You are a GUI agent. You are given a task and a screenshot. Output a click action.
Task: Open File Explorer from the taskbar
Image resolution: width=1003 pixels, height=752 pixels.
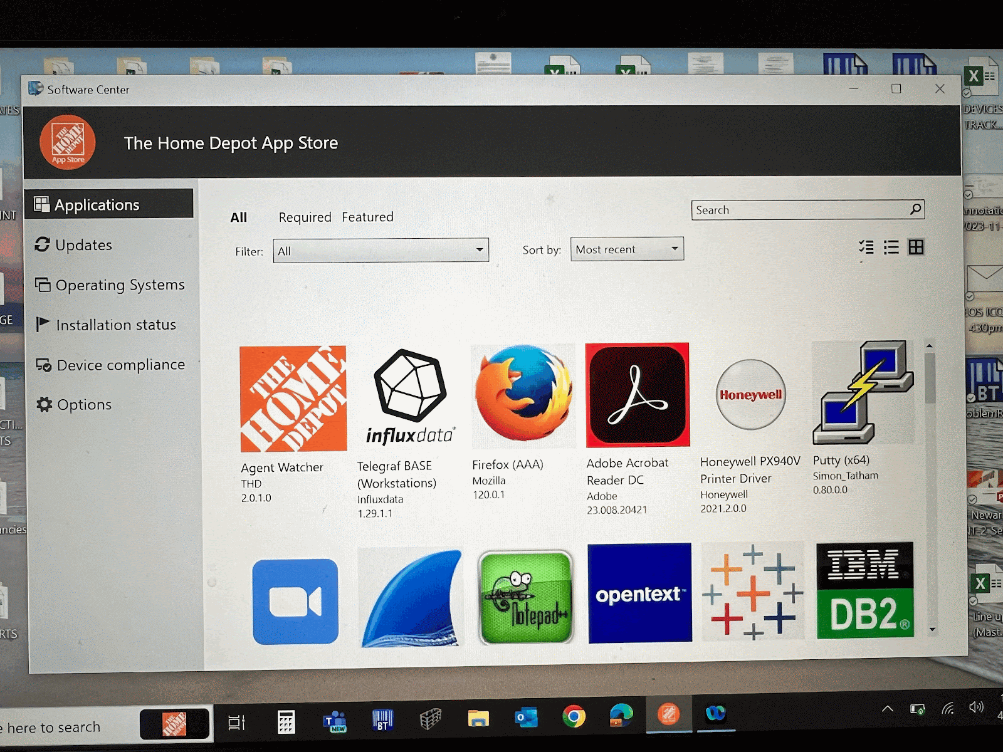(x=478, y=718)
